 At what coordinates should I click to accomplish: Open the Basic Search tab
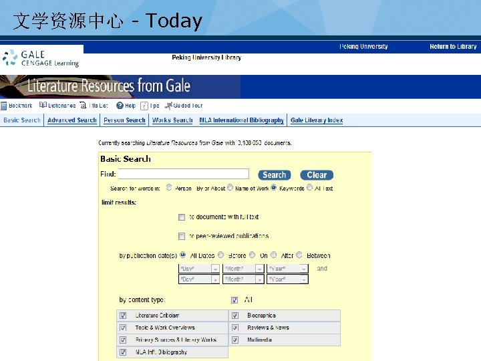(x=22, y=120)
